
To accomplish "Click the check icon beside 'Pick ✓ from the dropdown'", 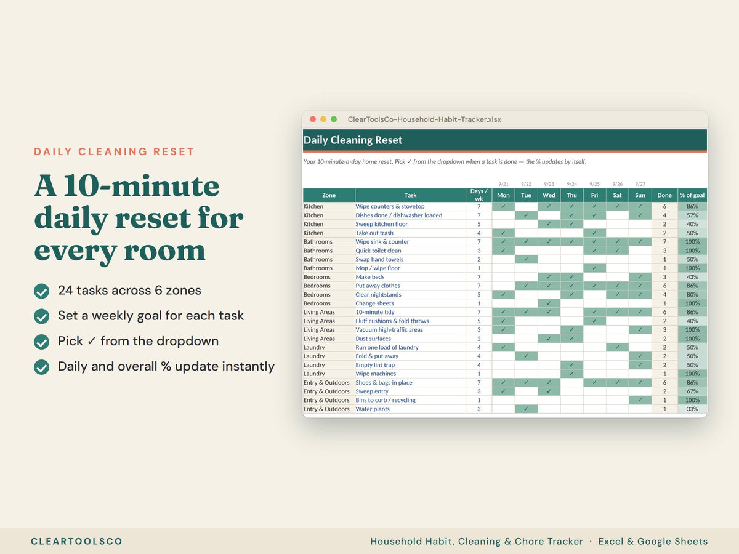I will click(x=41, y=342).
